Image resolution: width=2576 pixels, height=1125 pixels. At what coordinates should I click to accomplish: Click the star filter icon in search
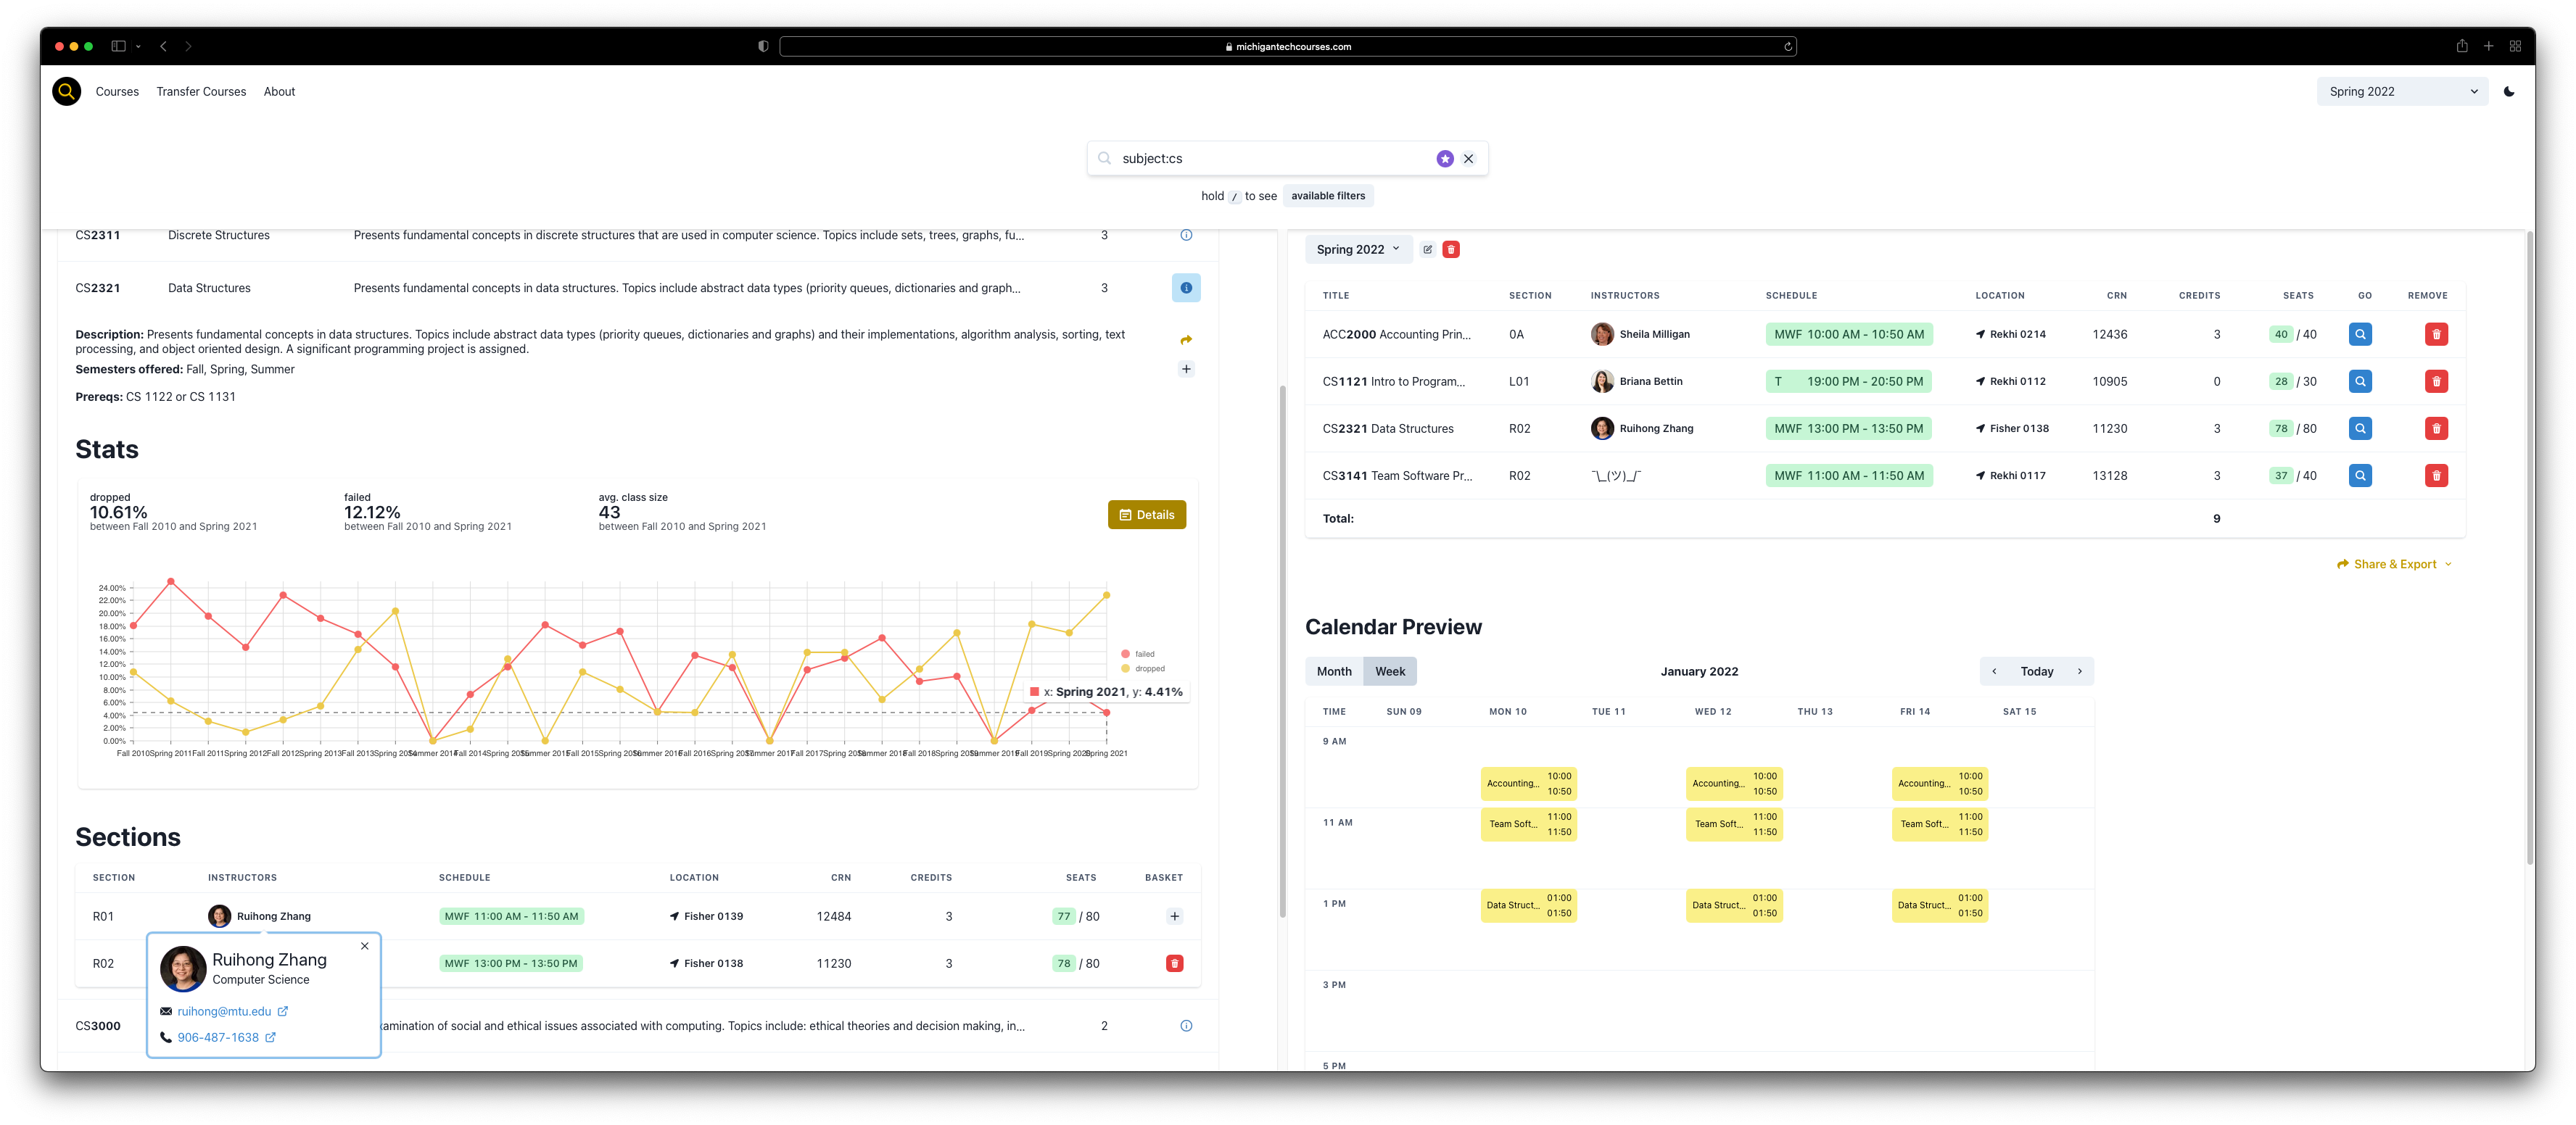point(1444,159)
